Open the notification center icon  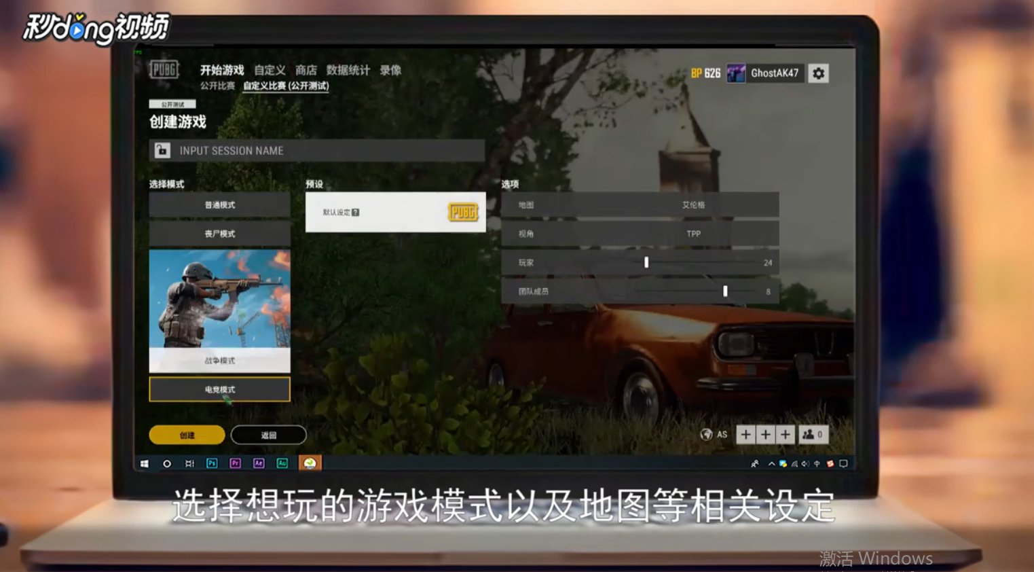[x=844, y=463]
